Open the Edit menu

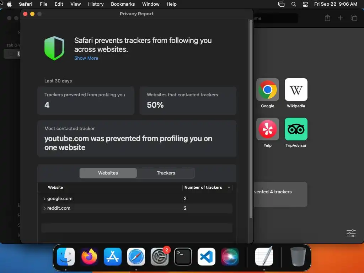(x=59, y=4)
